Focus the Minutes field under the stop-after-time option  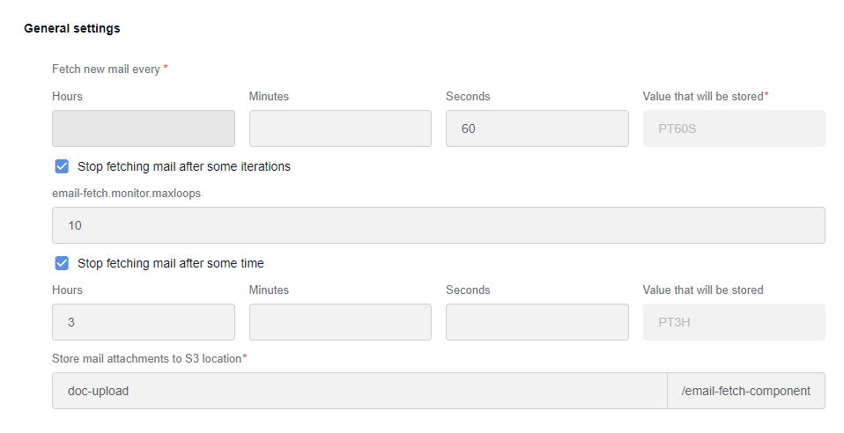tap(340, 322)
